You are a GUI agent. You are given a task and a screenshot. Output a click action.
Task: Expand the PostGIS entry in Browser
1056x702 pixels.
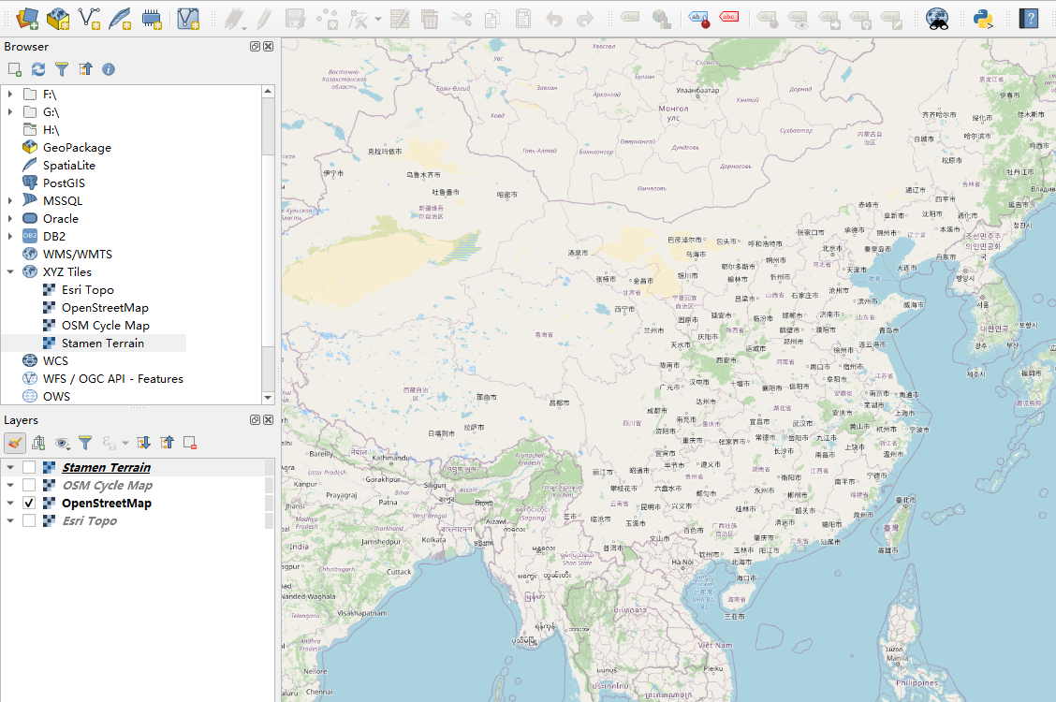click(9, 183)
